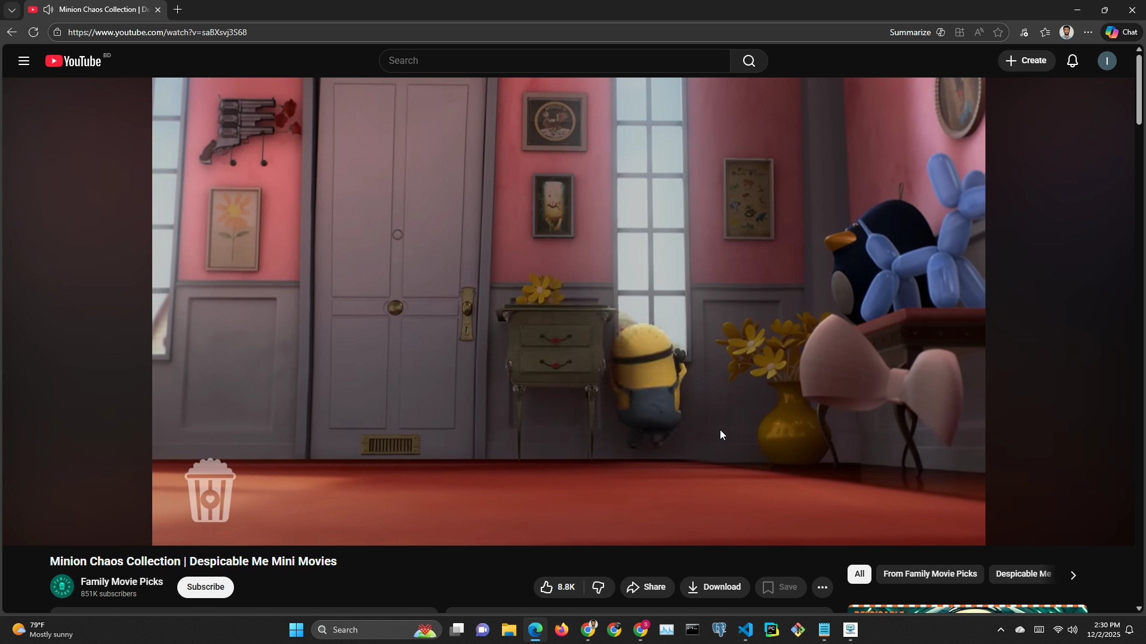Click the YouTube logo to go home

[x=74, y=61]
